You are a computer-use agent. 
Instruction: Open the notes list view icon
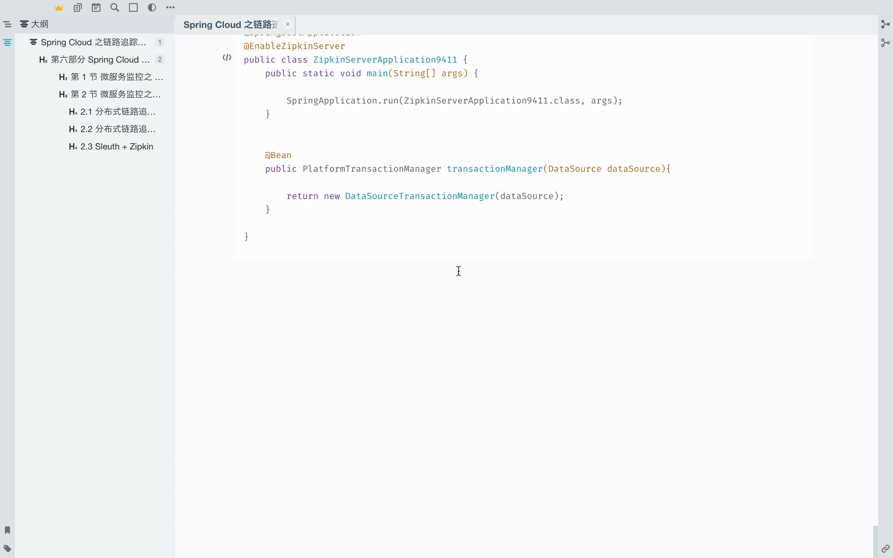78,7
